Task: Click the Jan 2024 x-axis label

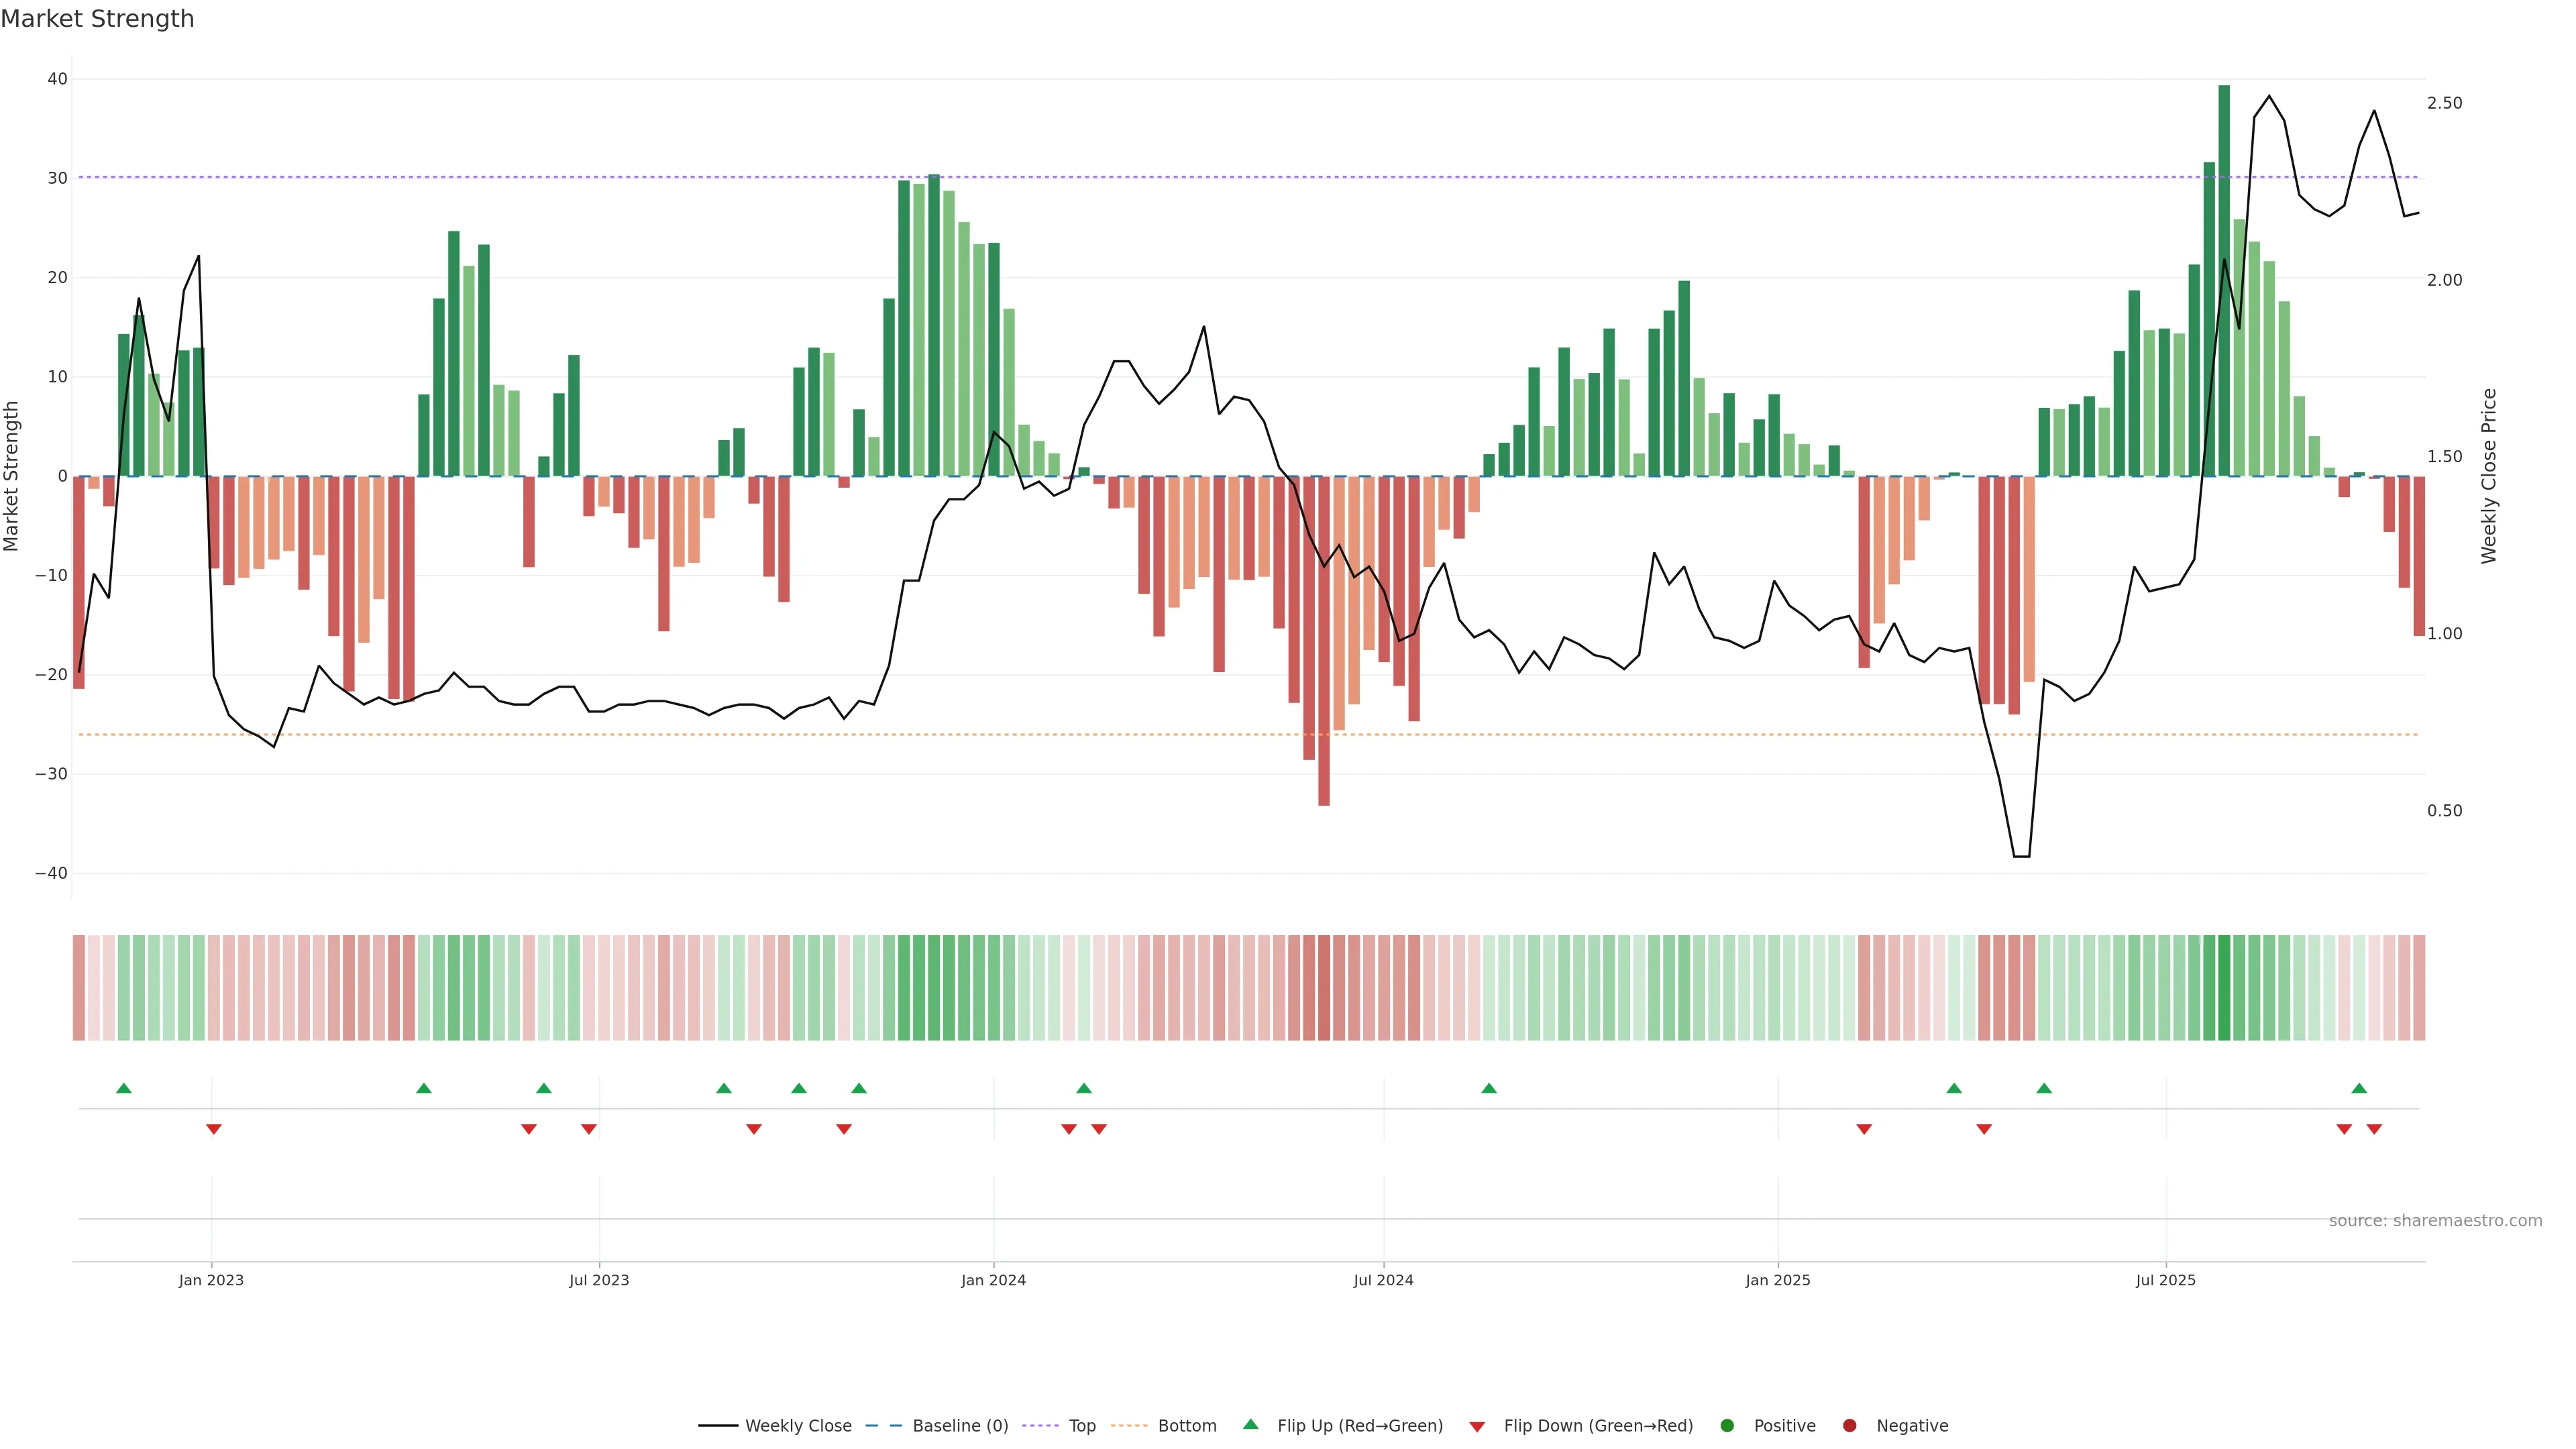Action: pyautogui.click(x=993, y=1280)
